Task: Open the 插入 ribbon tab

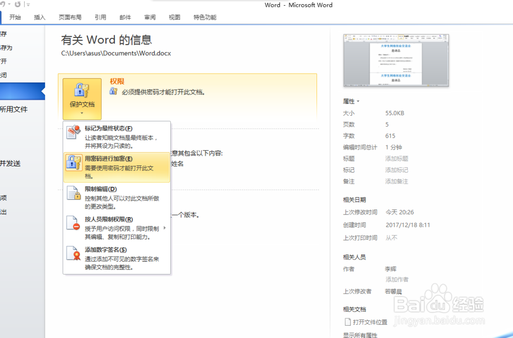Action: coord(40,17)
